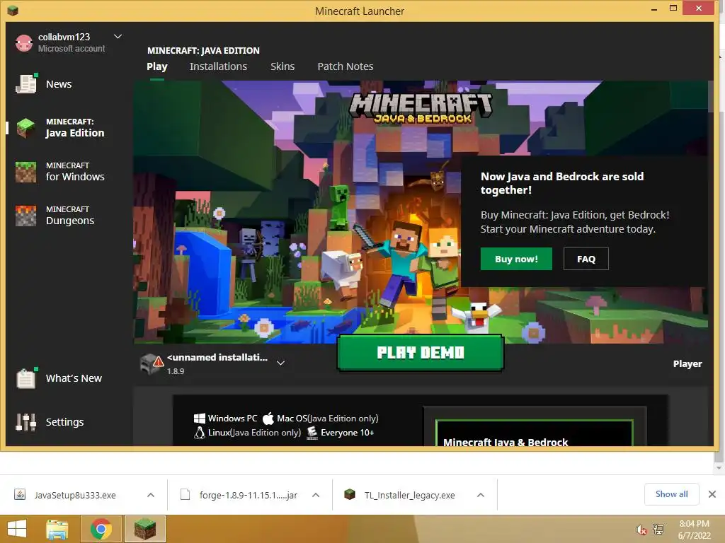Click the browser page scrollbar down arrow
Image resolution: width=725 pixels, height=543 pixels.
719,468
